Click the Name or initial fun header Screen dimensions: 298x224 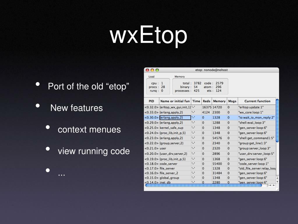(175, 101)
